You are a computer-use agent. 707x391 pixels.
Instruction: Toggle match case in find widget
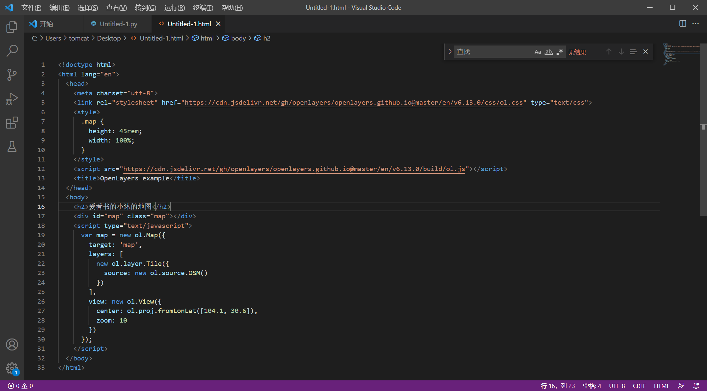point(538,52)
